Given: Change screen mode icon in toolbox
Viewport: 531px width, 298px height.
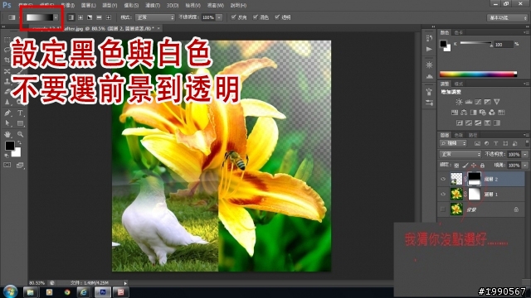Looking at the screenshot, I should click(20, 165).
